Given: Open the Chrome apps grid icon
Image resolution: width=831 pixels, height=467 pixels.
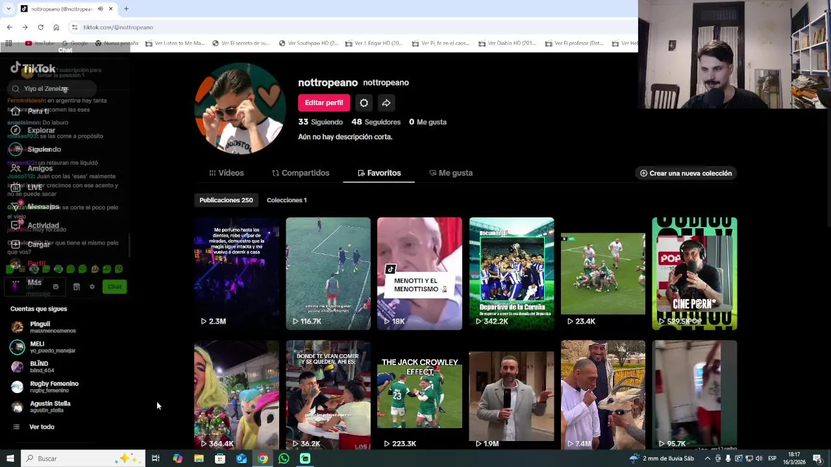Looking at the screenshot, I should point(9,43).
